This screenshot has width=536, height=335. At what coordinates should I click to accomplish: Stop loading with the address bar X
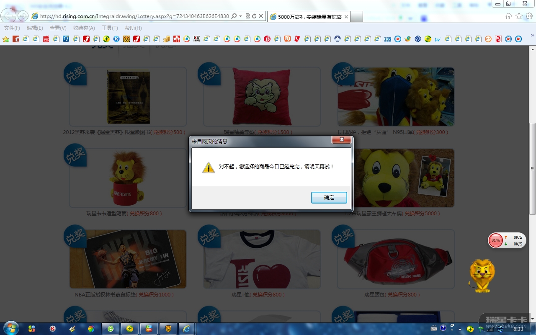[x=261, y=16]
